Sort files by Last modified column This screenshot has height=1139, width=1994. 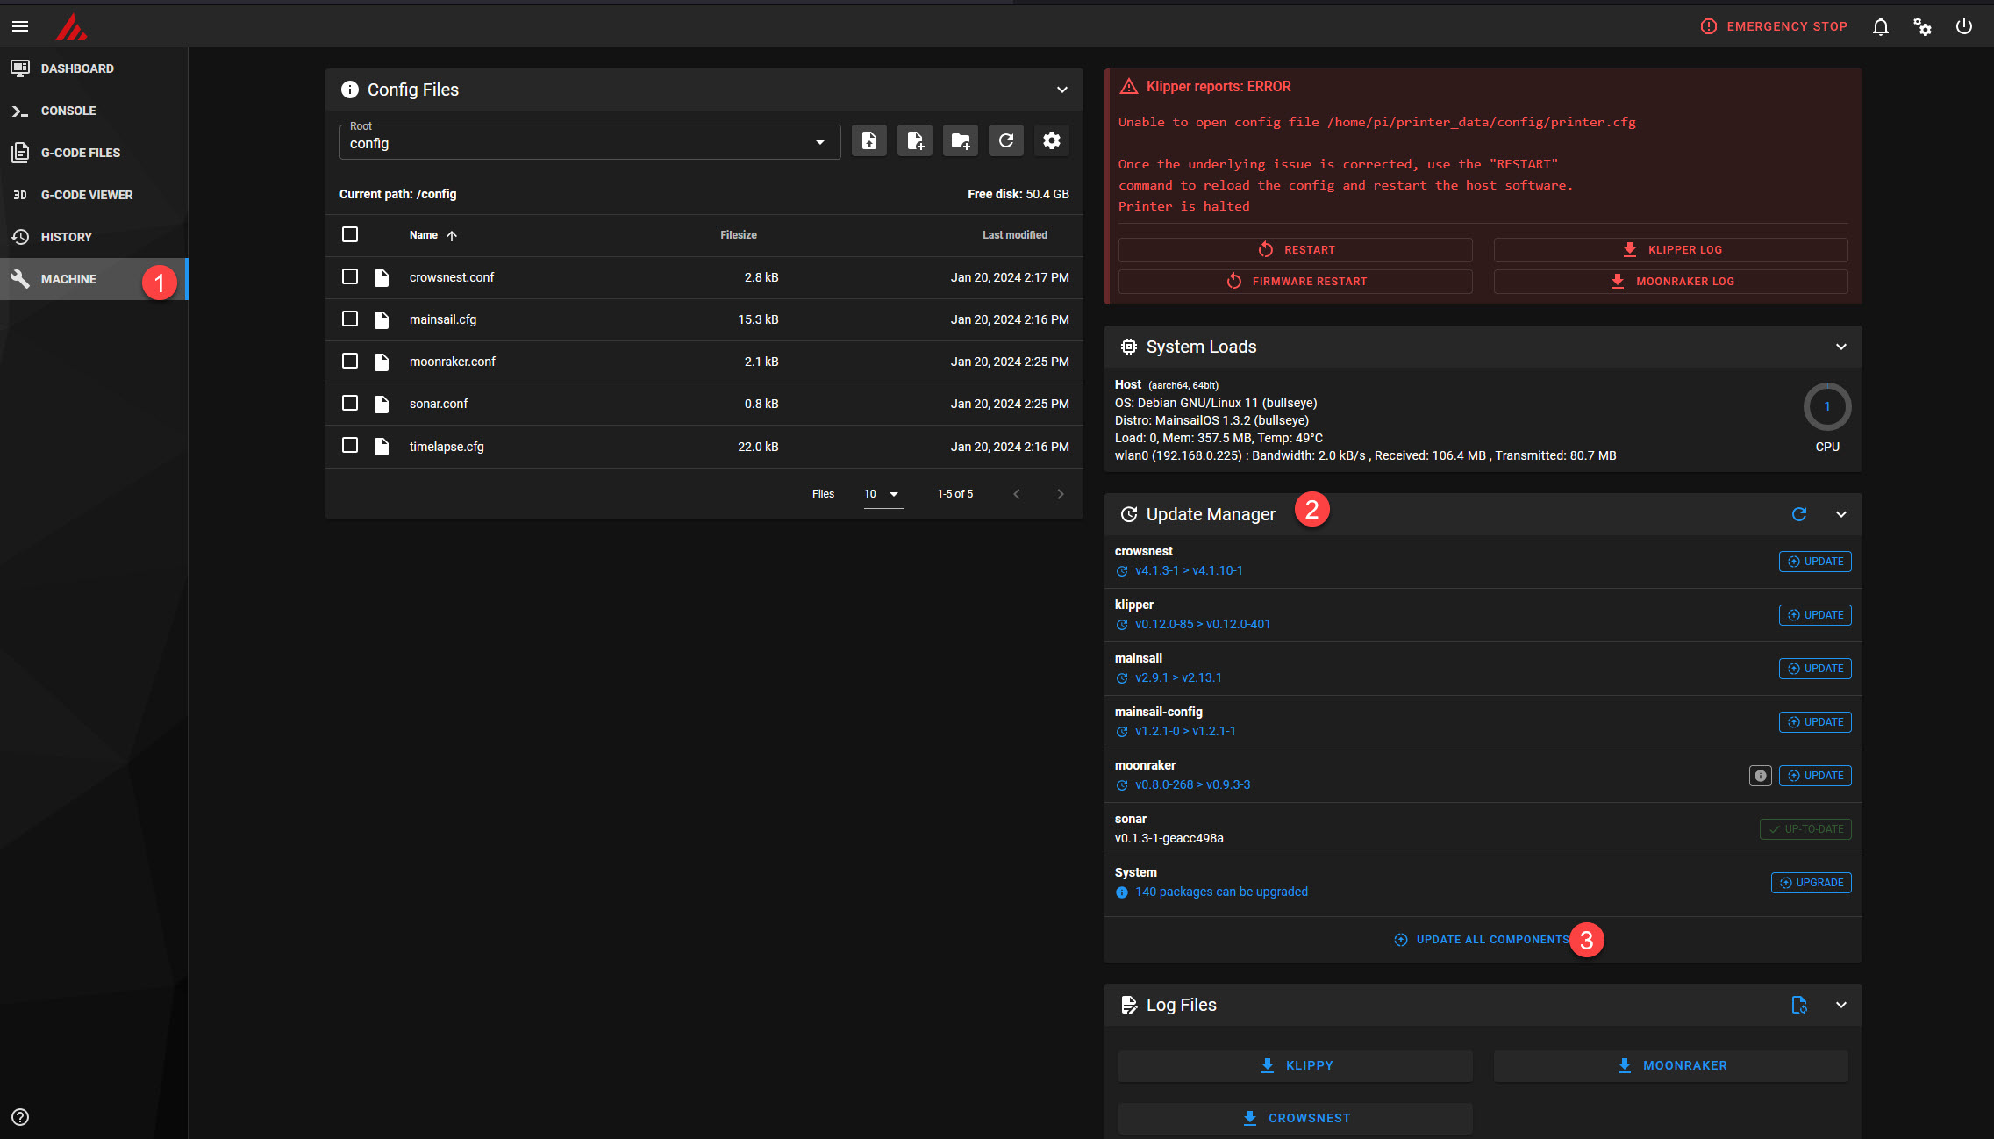coord(1015,235)
